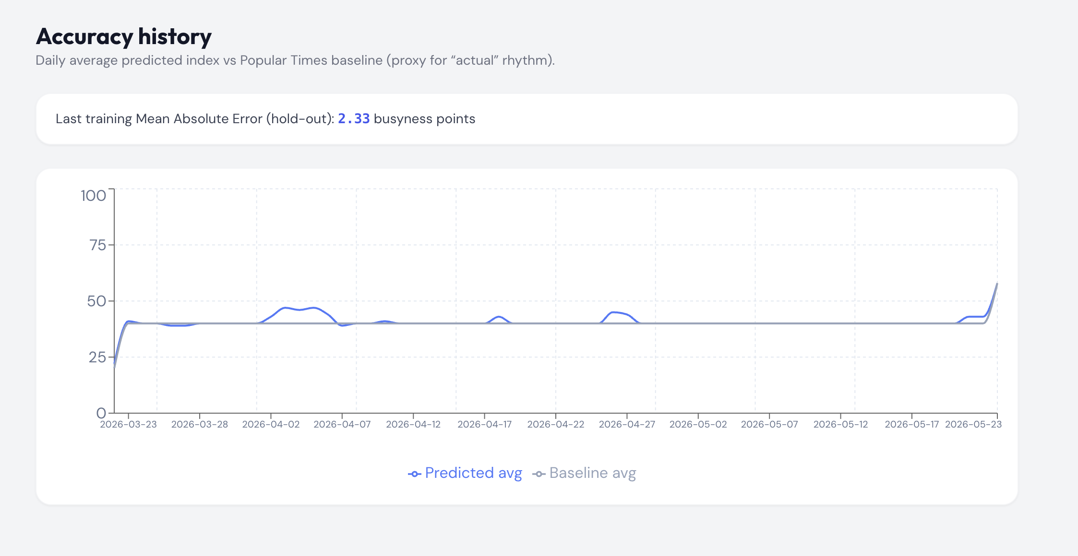The image size is (1078, 556).
Task: Click the 2026-04-07 x-axis date label
Action: 342,425
